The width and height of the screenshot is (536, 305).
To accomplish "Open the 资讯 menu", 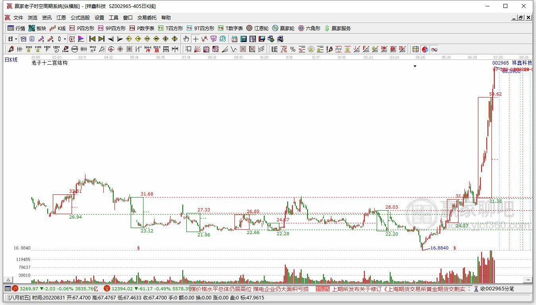I will (x=47, y=18).
